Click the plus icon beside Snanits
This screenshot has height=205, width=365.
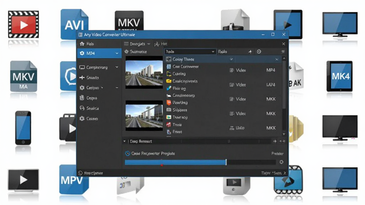[x=82, y=78]
